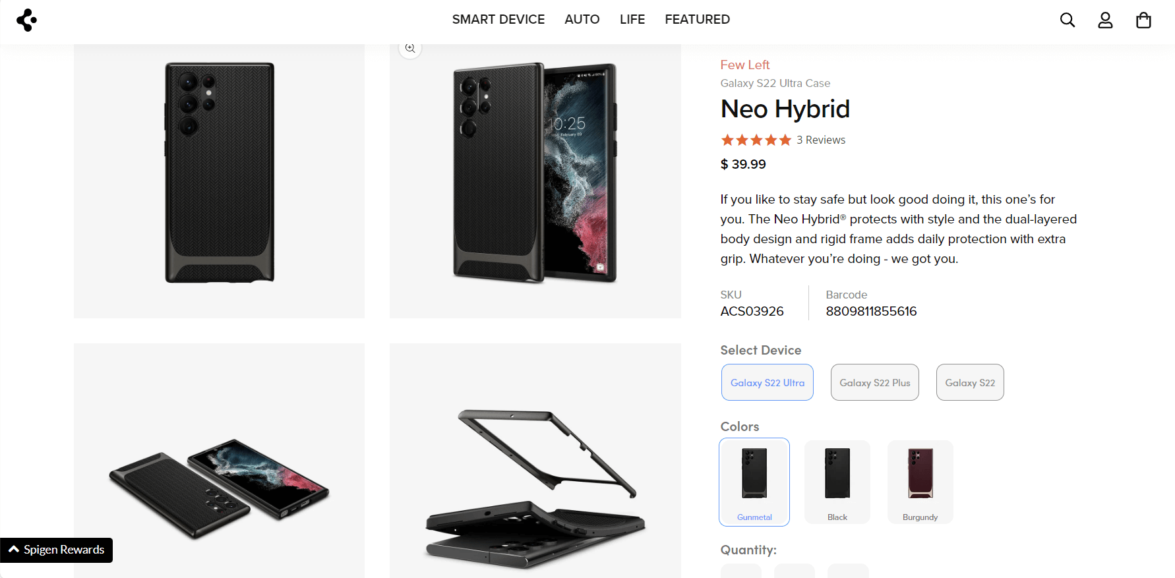Open the search icon
1175x578 pixels.
coord(1067,20)
